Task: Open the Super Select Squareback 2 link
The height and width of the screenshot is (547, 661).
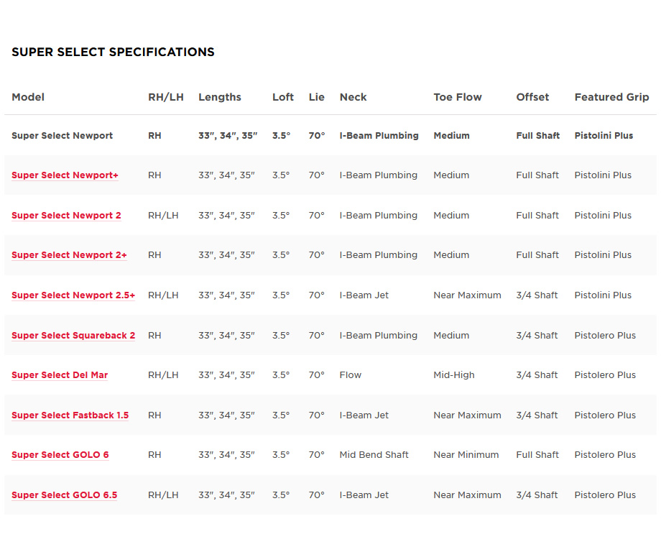Action: pyautogui.click(x=73, y=335)
